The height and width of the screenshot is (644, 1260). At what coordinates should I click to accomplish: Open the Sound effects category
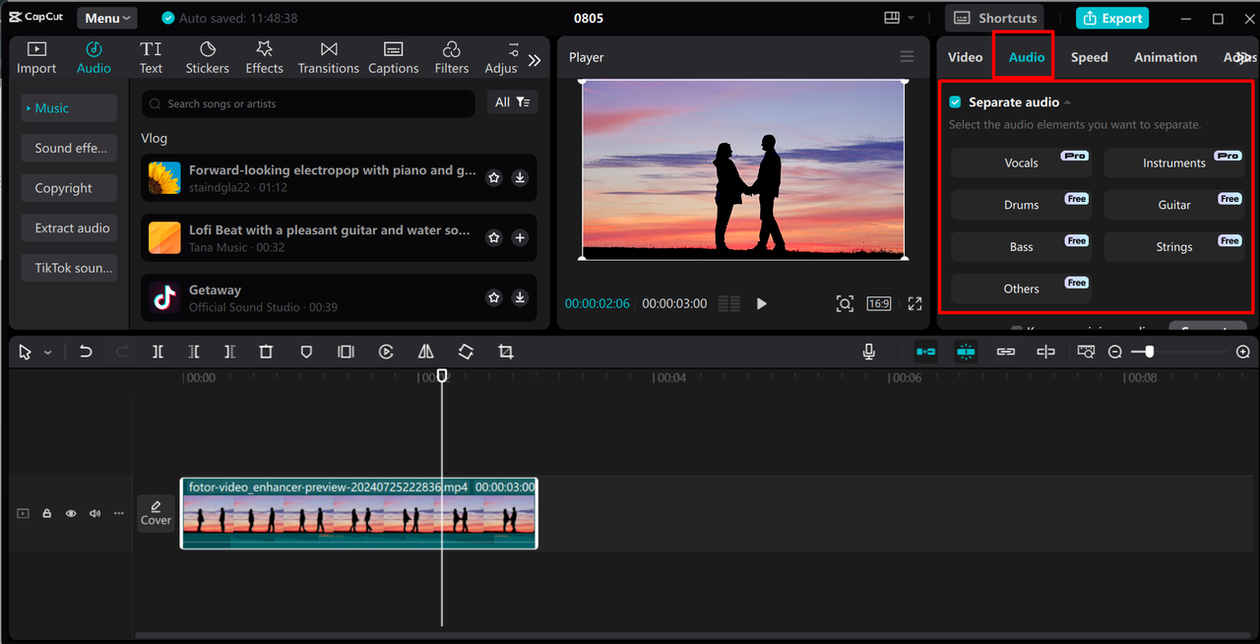coord(69,148)
